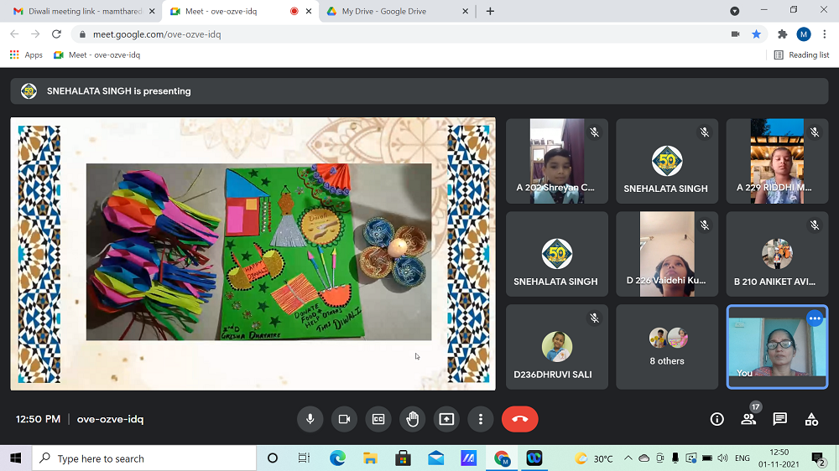Open chat with everyone
839x471 pixels.
tap(779, 419)
